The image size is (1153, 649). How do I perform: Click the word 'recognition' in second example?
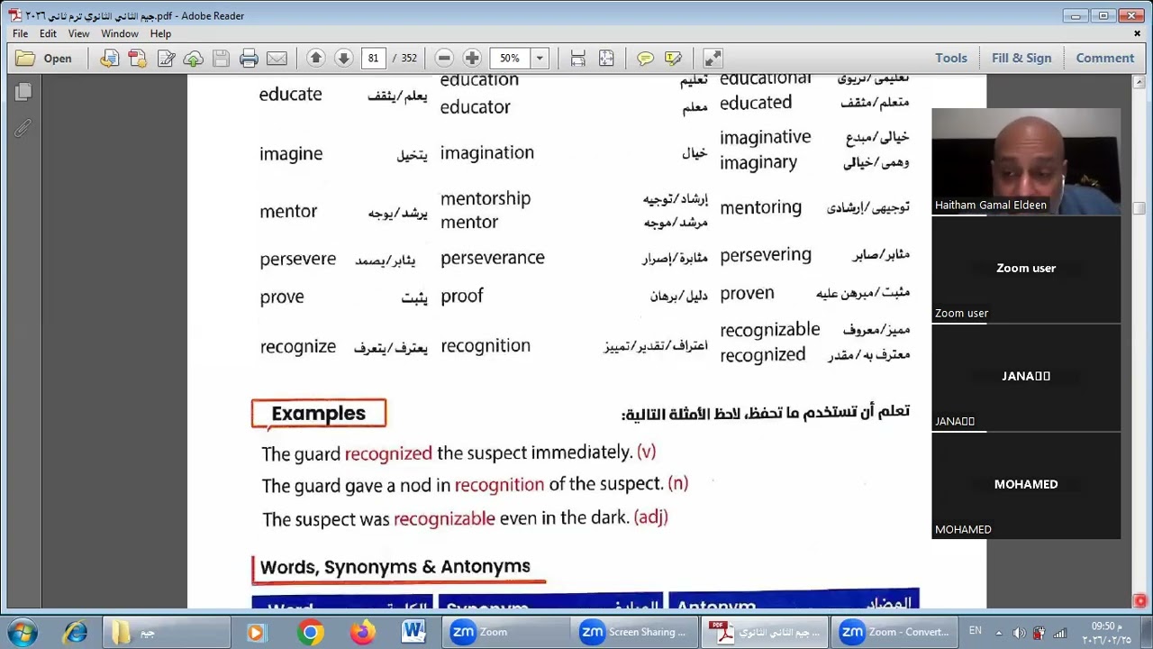click(499, 485)
